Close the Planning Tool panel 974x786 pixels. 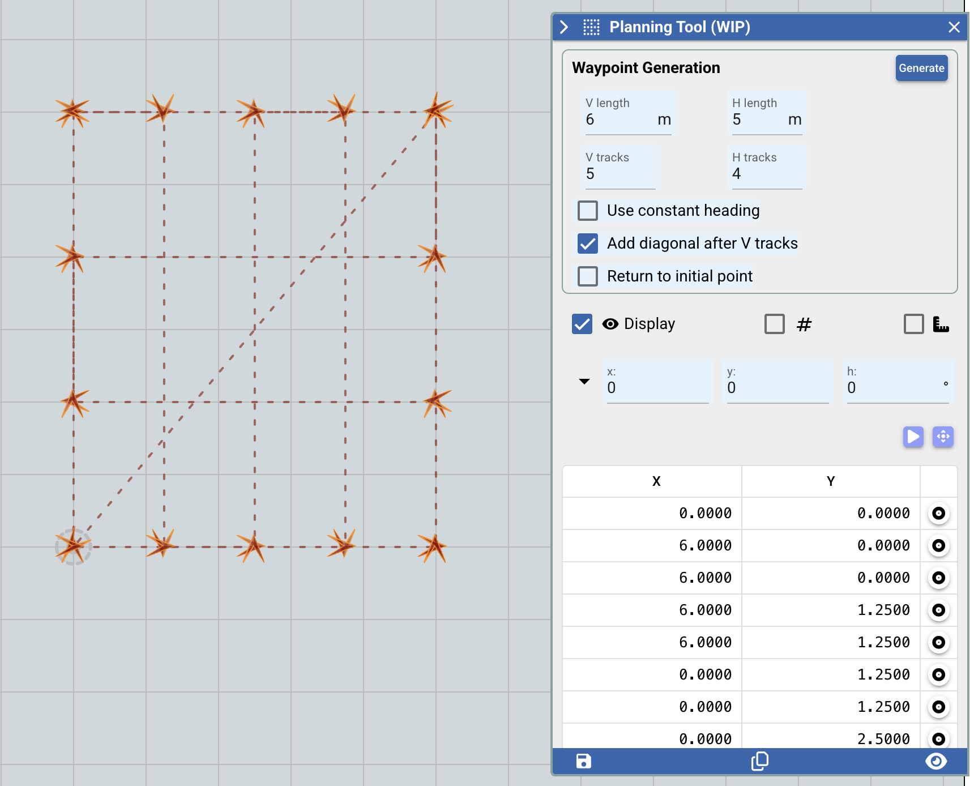coord(954,27)
